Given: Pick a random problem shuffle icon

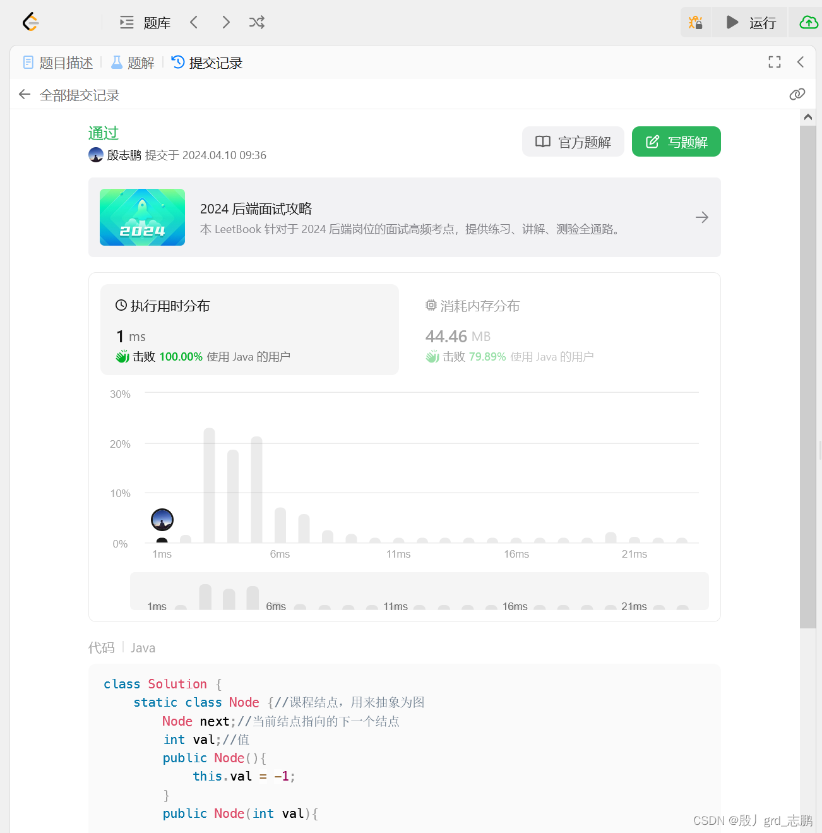Looking at the screenshot, I should point(257,23).
